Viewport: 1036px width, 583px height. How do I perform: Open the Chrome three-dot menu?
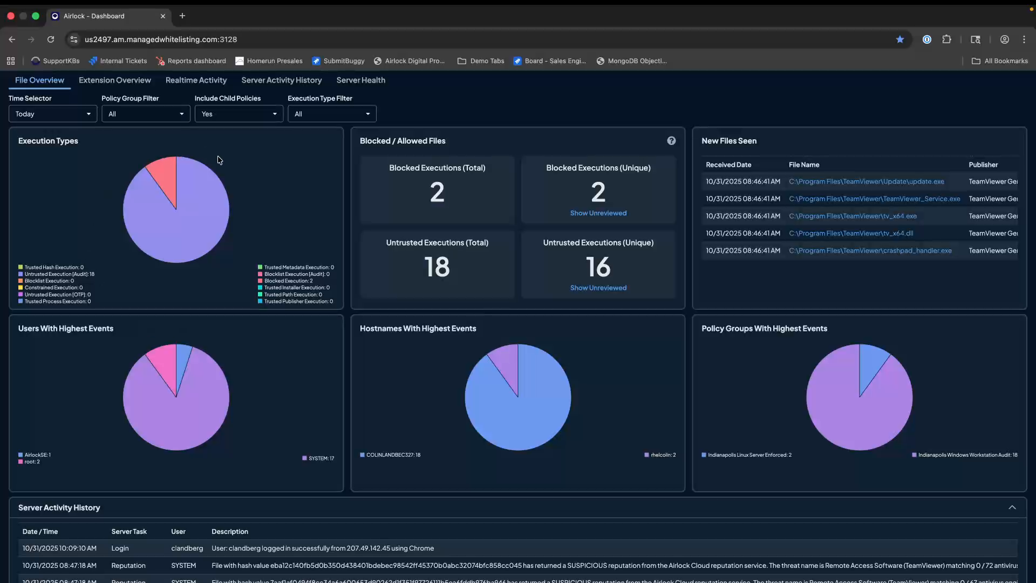coord(1024,39)
